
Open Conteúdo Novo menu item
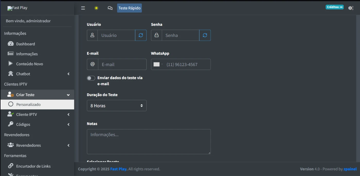(29, 64)
